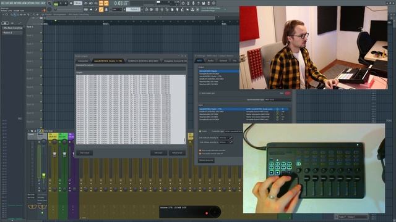Click the floppy disk save icon

pos(204,3)
